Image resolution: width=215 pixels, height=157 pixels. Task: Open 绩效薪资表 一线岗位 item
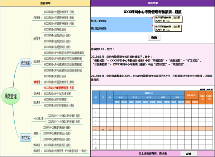click(x=66, y=151)
